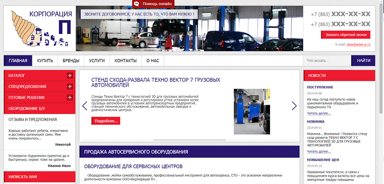
Task: Click the wheel alignment stand thumbnail
Action: click(252, 112)
